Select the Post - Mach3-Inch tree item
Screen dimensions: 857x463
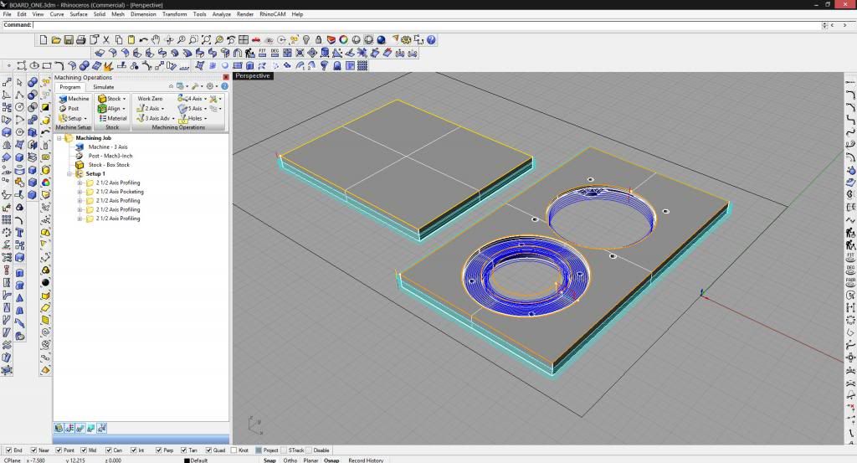click(x=110, y=156)
